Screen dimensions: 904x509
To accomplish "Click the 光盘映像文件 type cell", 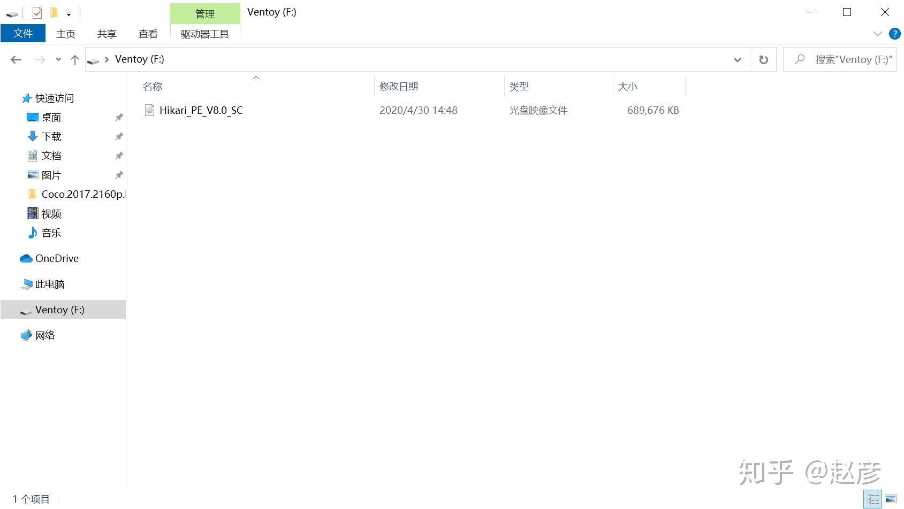I will (x=538, y=110).
